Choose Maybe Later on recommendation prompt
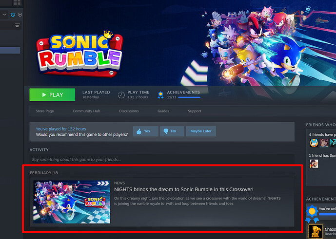 pyautogui.click(x=201, y=131)
